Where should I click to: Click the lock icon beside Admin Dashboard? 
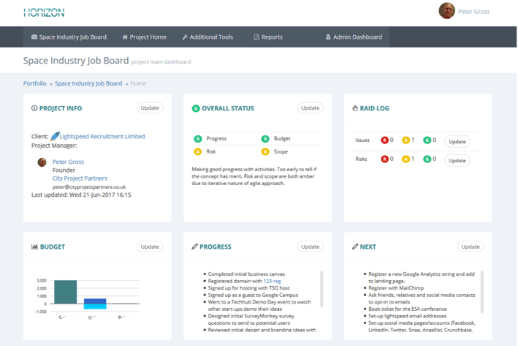point(328,37)
